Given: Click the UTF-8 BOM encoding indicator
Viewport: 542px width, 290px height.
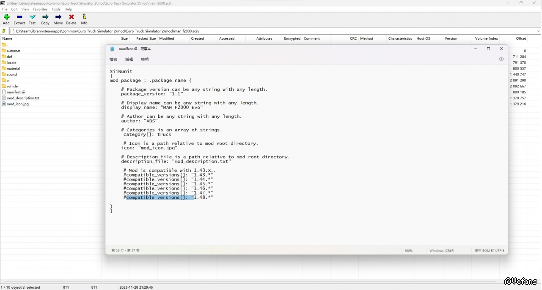Looking at the screenshot, I should click(489, 251).
